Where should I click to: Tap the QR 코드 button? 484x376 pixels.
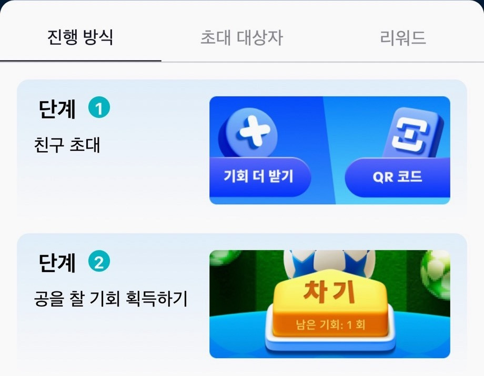pyautogui.click(x=397, y=177)
